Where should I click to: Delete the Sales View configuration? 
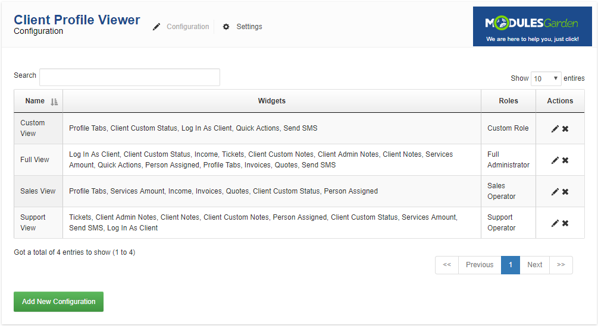(565, 192)
